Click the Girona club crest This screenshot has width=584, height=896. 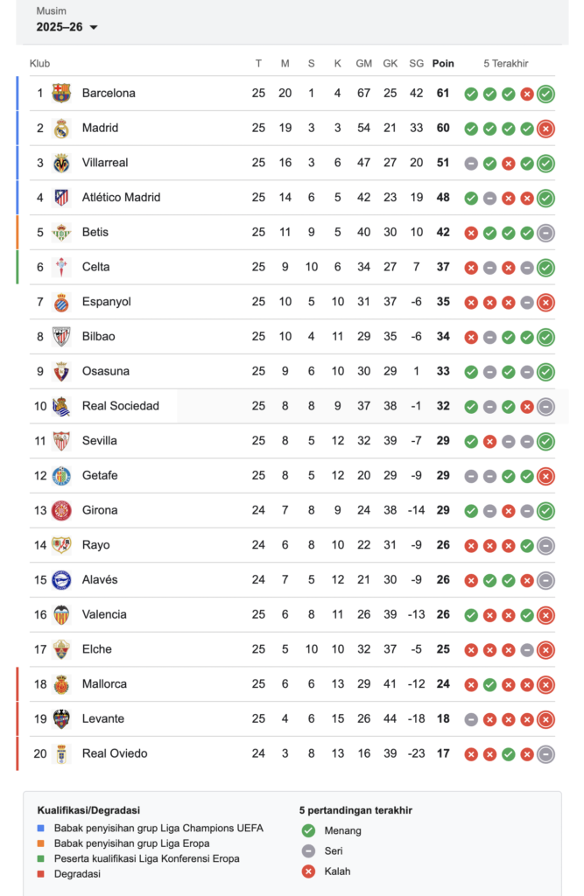pyautogui.click(x=61, y=510)
